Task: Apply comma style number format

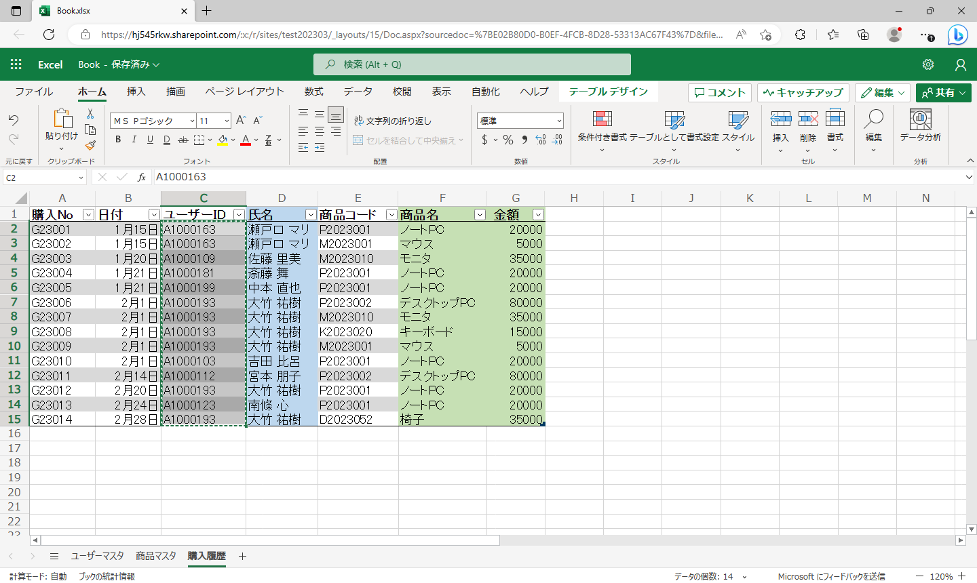Action: tap(524, 140)
